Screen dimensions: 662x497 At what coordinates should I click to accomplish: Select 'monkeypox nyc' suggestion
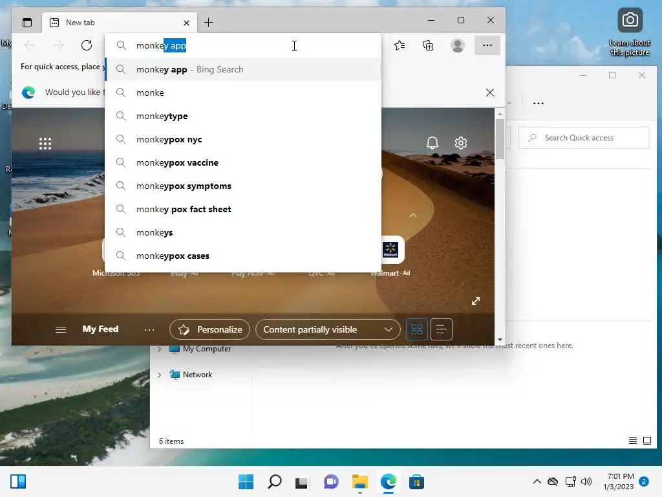(244, 139)
